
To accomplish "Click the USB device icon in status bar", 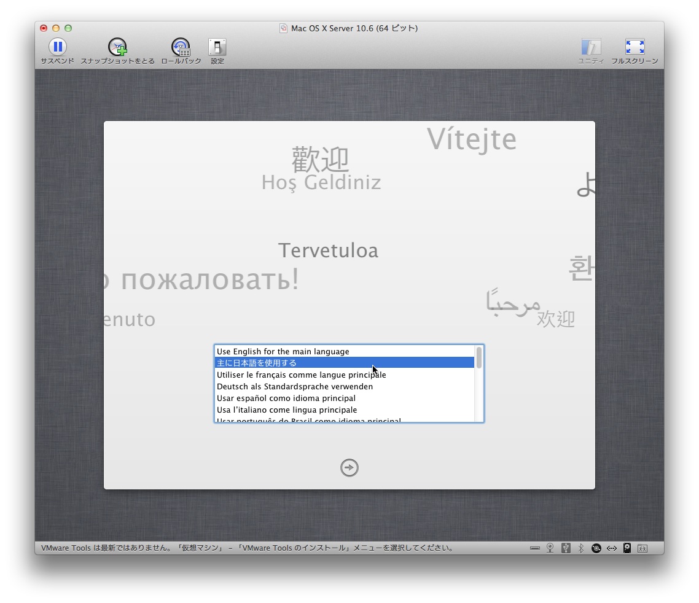I will (566, 548).
